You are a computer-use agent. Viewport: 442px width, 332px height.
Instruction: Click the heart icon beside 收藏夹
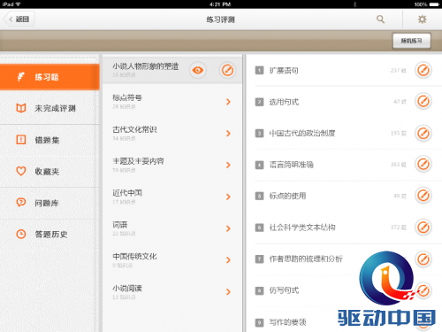click(x=21, y=171)
